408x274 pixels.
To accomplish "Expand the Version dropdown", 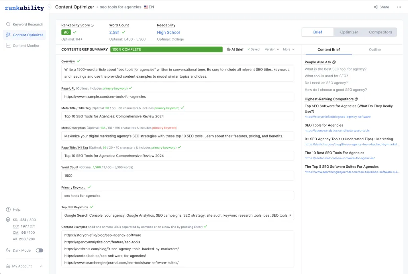I will click(272, 49).
